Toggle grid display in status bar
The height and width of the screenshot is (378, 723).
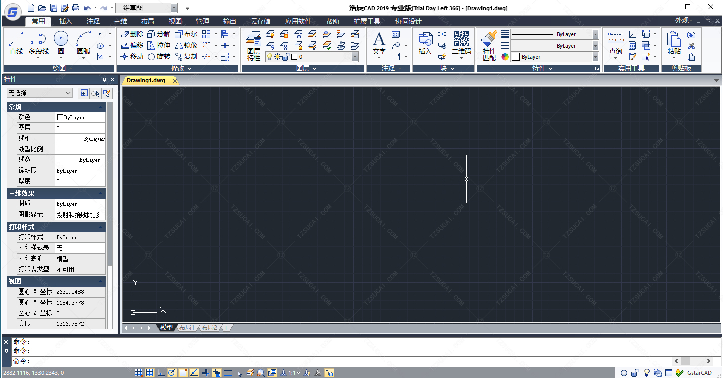tap(150, 373)
